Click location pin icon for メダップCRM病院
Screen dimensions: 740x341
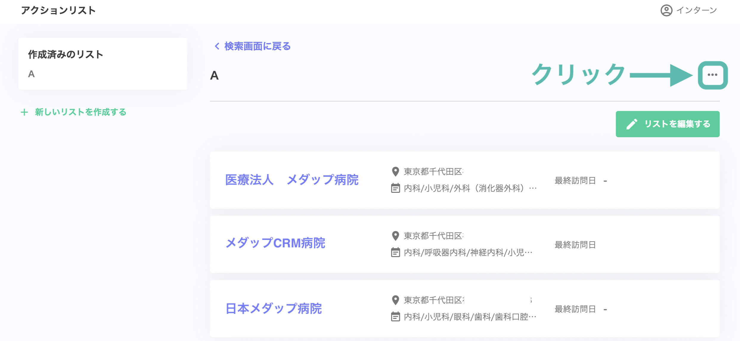pos(395,236)
